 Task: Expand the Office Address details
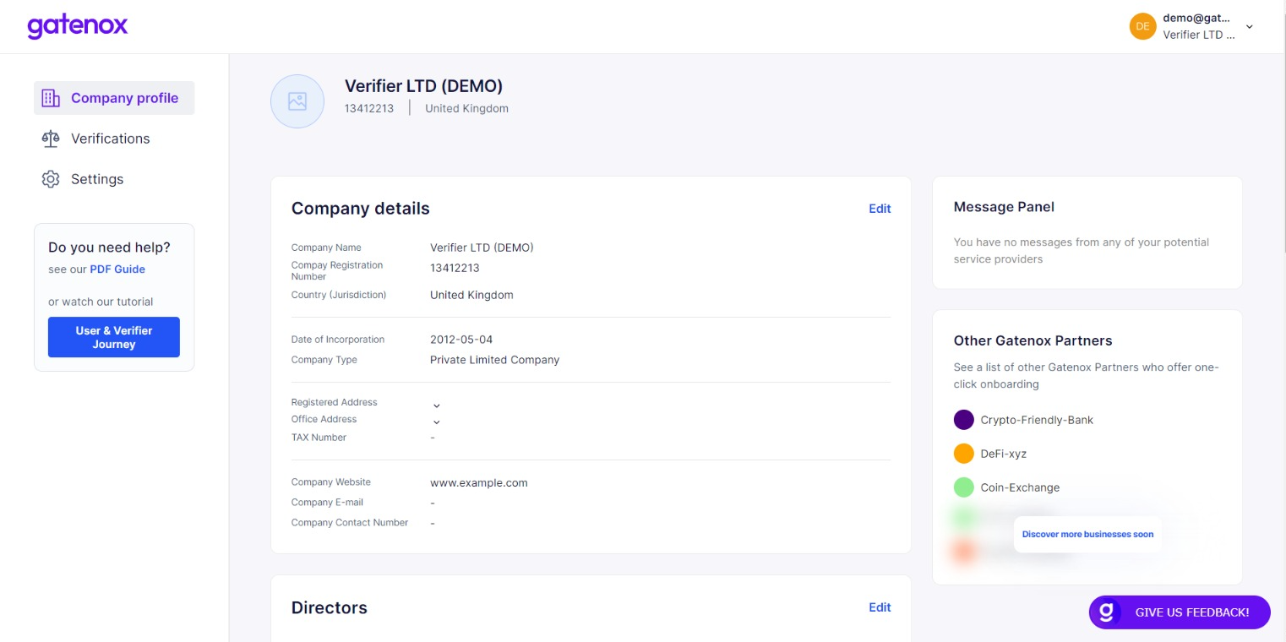click(x=437, y=422)
